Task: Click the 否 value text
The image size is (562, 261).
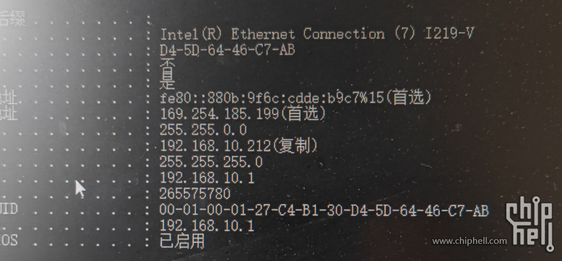Action: [167, 66]
